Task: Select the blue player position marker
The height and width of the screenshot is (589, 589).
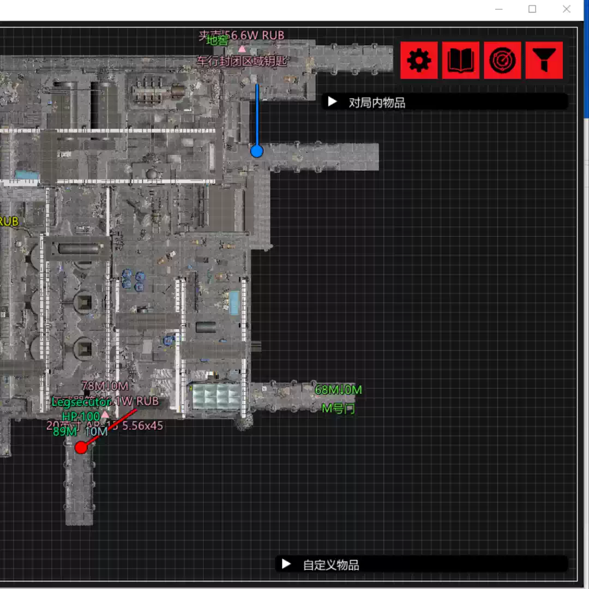Action: (x=256, y=151)
